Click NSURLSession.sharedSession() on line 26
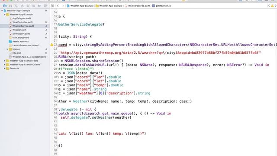The width and height of the screenshot is (277, 156). [93, 61]
